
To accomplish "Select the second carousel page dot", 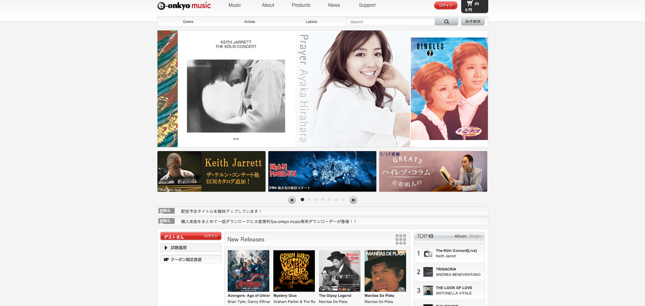I will (x=309, y=200).
